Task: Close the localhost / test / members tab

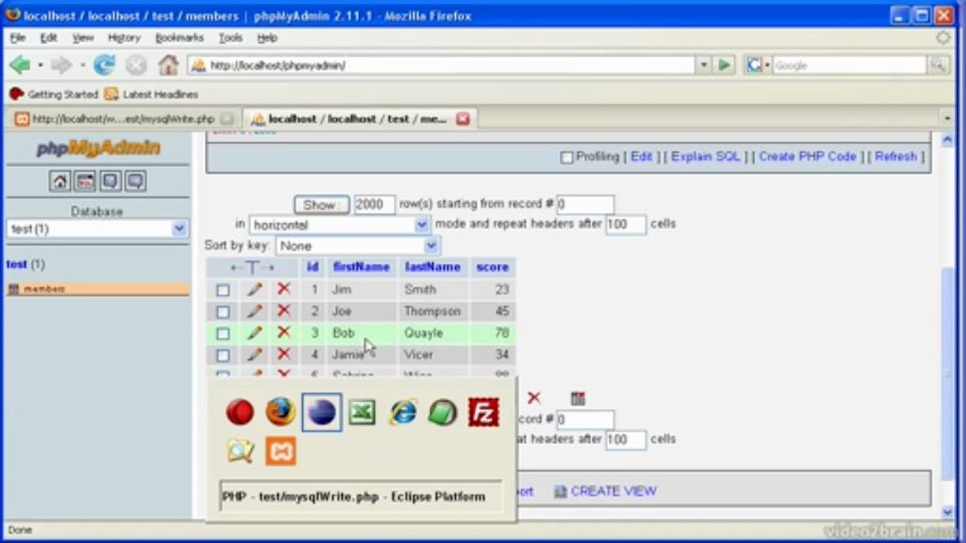Action: tap(463, 118)
